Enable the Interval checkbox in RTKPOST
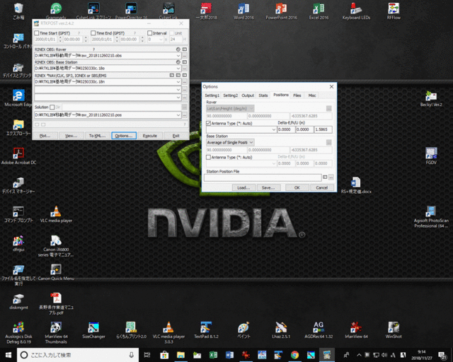This screenshot has width=453, height=362. point(149,33)
